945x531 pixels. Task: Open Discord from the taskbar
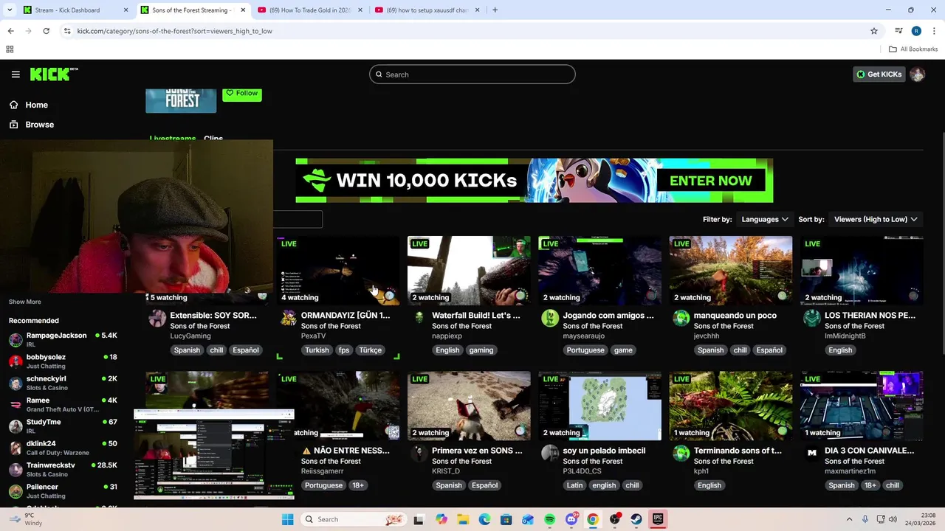point(571,519)
